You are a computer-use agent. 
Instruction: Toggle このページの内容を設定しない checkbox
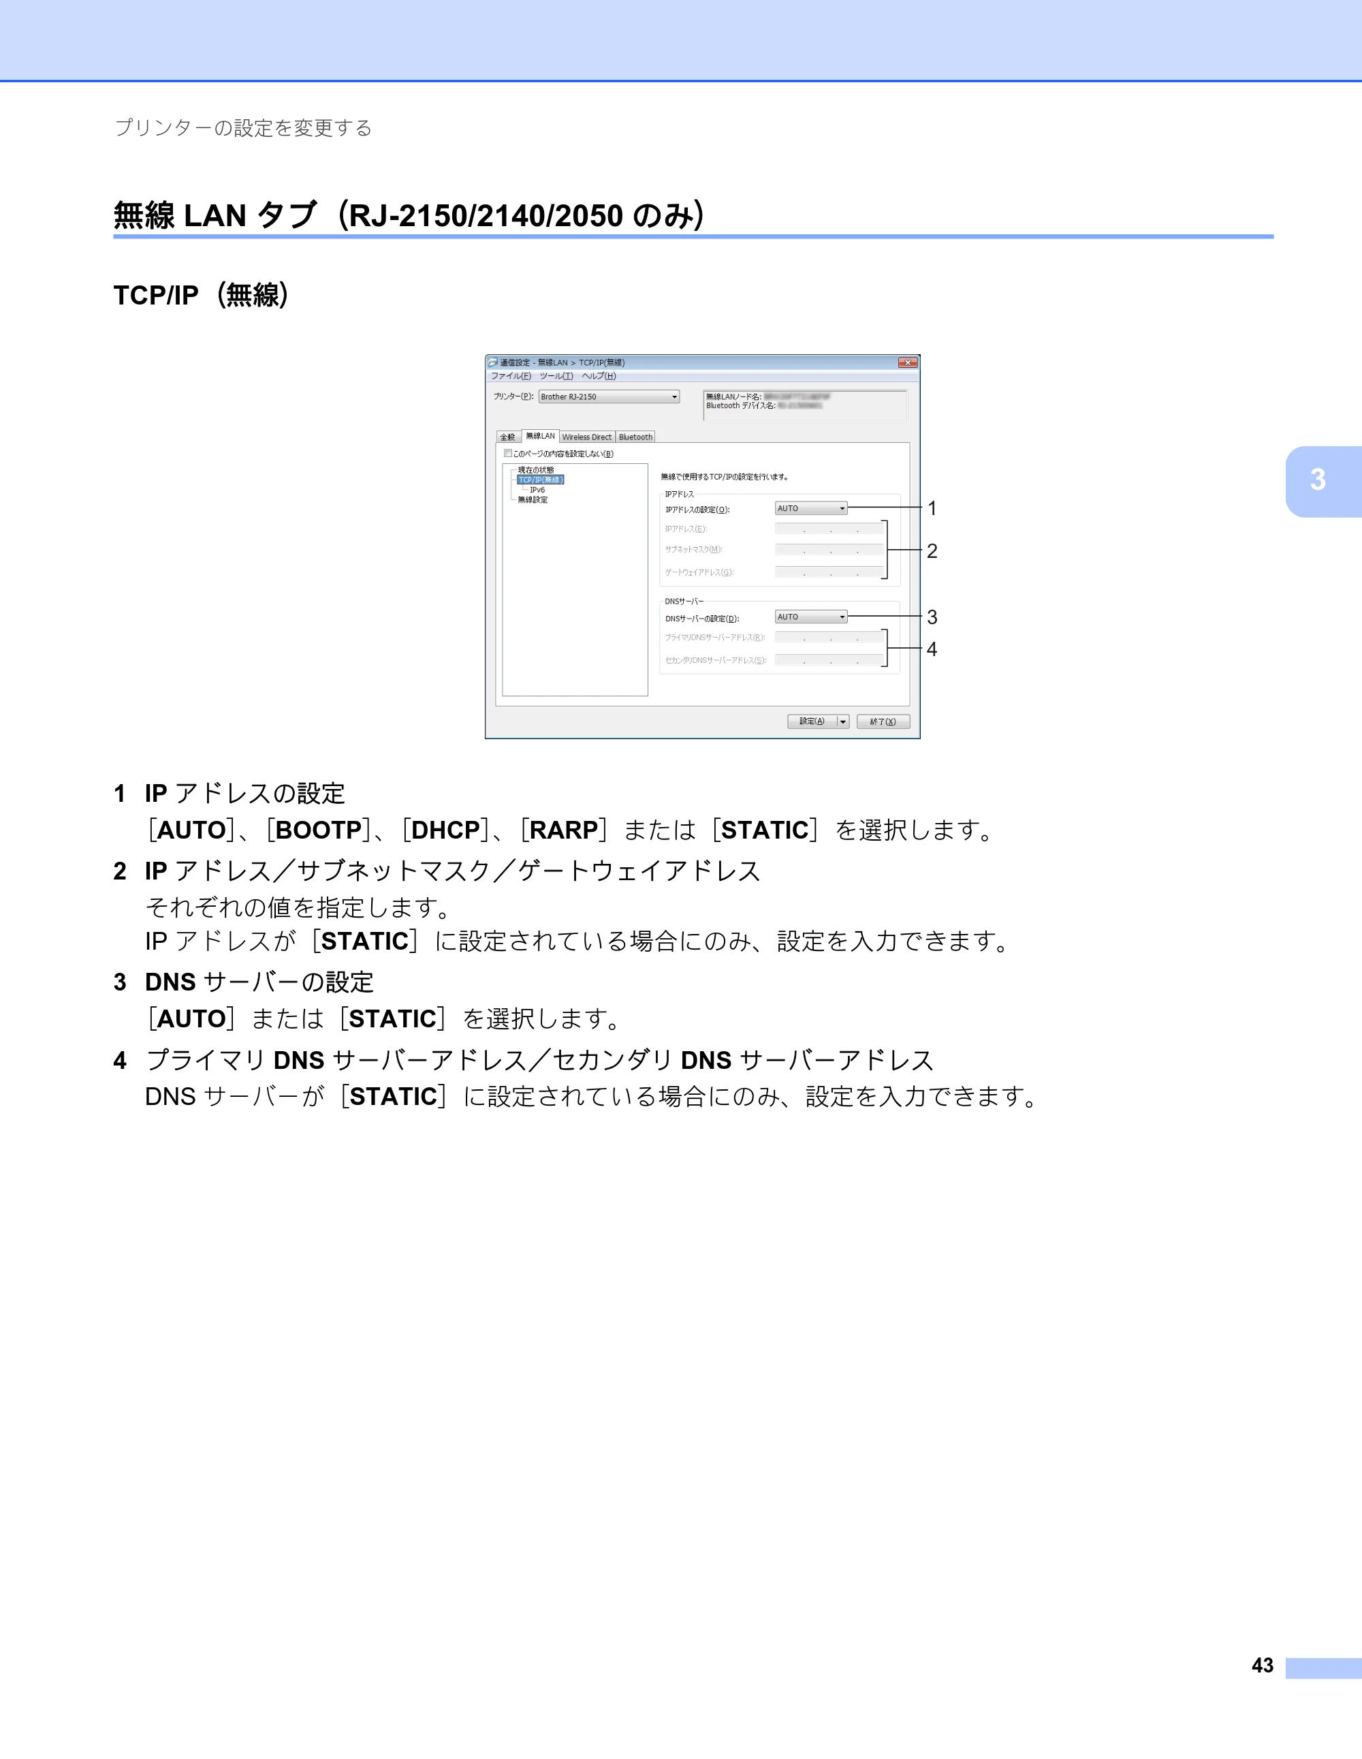(x=509, y=454)
